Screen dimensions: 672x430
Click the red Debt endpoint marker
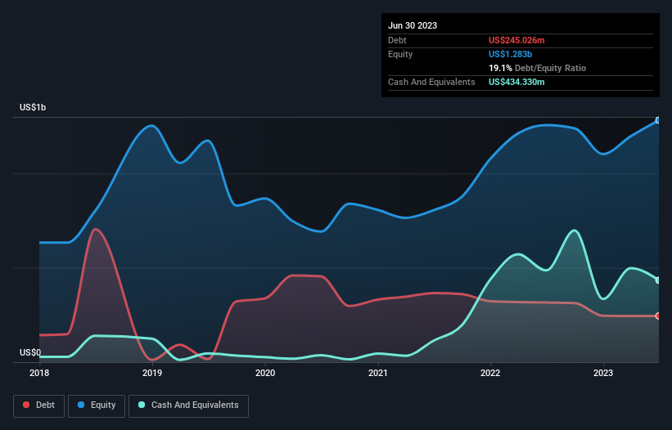click(x=658, y=316)
